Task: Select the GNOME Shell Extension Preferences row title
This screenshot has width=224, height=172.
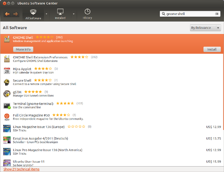Action: 40,57
